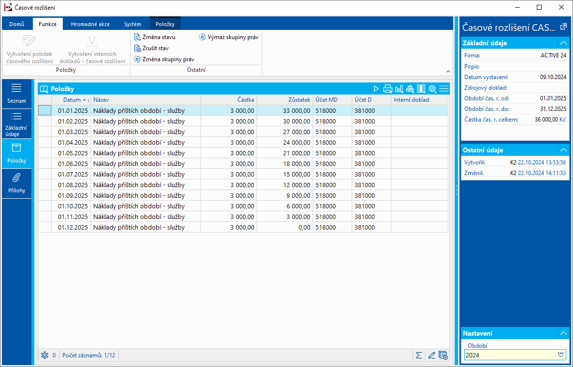The height and width of the screenshot is (367, 573).
Task: Collapse the Ostatní údaje panel
Action: (x=563, y=150)
